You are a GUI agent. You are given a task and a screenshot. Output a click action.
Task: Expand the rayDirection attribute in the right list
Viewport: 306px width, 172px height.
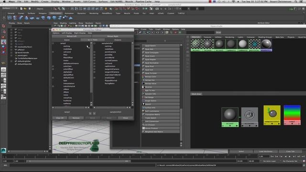(x=95, y=66)
